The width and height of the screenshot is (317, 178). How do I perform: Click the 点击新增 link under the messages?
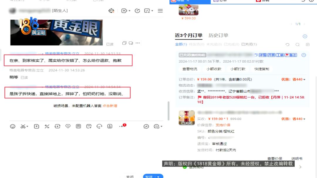[110, 106]
